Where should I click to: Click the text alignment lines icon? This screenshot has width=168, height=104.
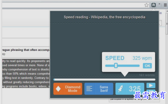tap(89, 89)
